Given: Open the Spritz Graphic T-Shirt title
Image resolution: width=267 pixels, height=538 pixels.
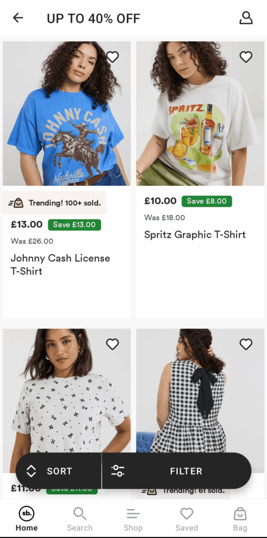Looking at the screenshot, I should (195, 235).
